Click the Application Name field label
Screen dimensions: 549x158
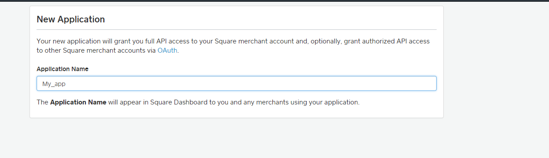pos(63,69)
